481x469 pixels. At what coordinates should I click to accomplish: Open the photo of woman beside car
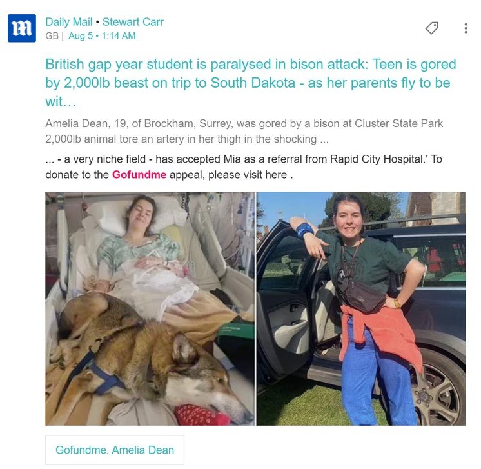(361, 308)
